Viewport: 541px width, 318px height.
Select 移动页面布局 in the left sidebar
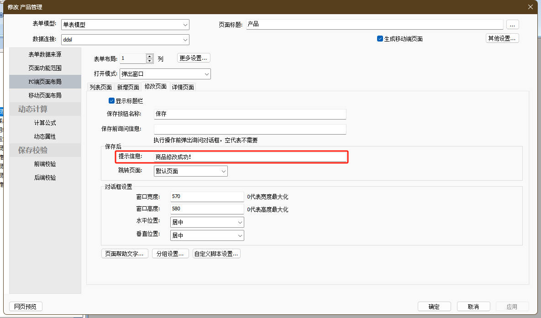45,95
